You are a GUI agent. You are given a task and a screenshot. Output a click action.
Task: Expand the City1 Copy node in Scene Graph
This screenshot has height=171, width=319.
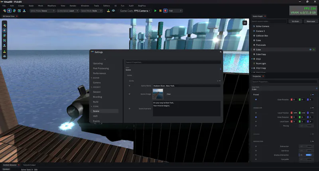click(x=252, y=68)
